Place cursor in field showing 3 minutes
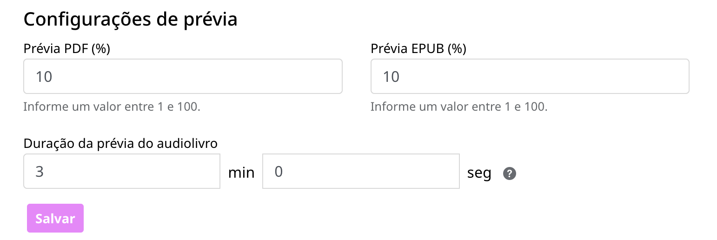This screenshot has width=717, height=240. coord(122,171)
